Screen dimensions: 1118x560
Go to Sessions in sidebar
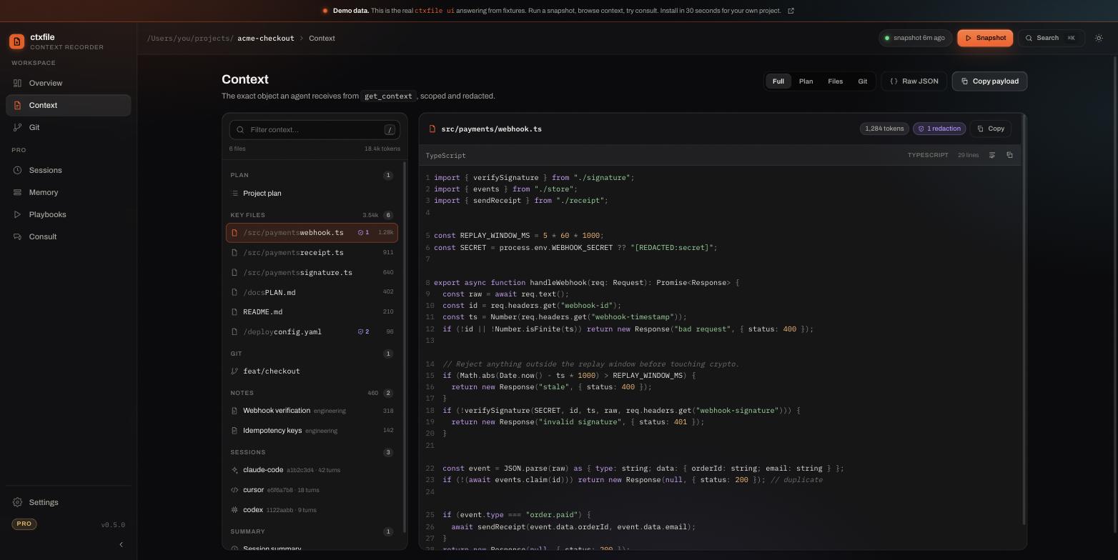tap(69, 170)
